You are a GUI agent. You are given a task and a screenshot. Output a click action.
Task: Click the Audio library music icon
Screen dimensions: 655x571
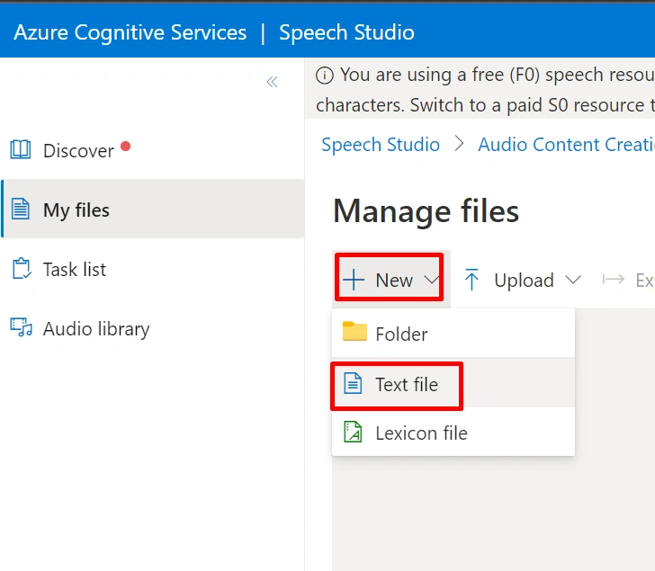[x=21, y=327]
